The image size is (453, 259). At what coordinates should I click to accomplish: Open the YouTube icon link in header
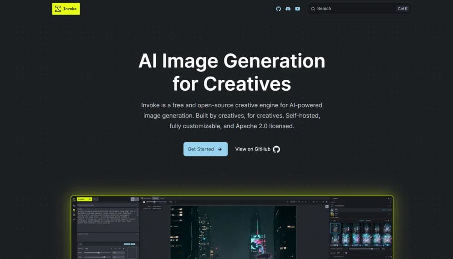click(x=298, y=9)
